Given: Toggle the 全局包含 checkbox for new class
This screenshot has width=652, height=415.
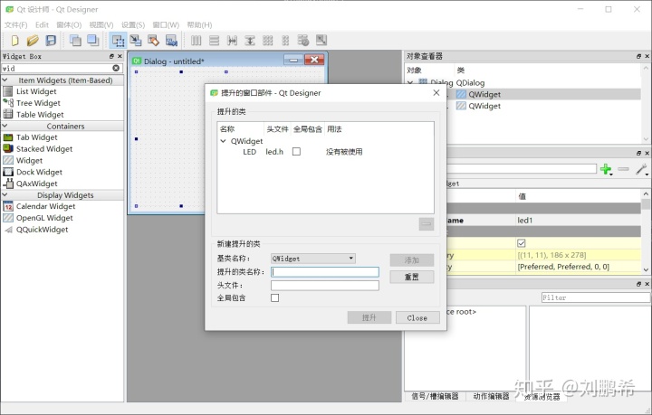Looking at the screenshot, I should pos(275,298).
